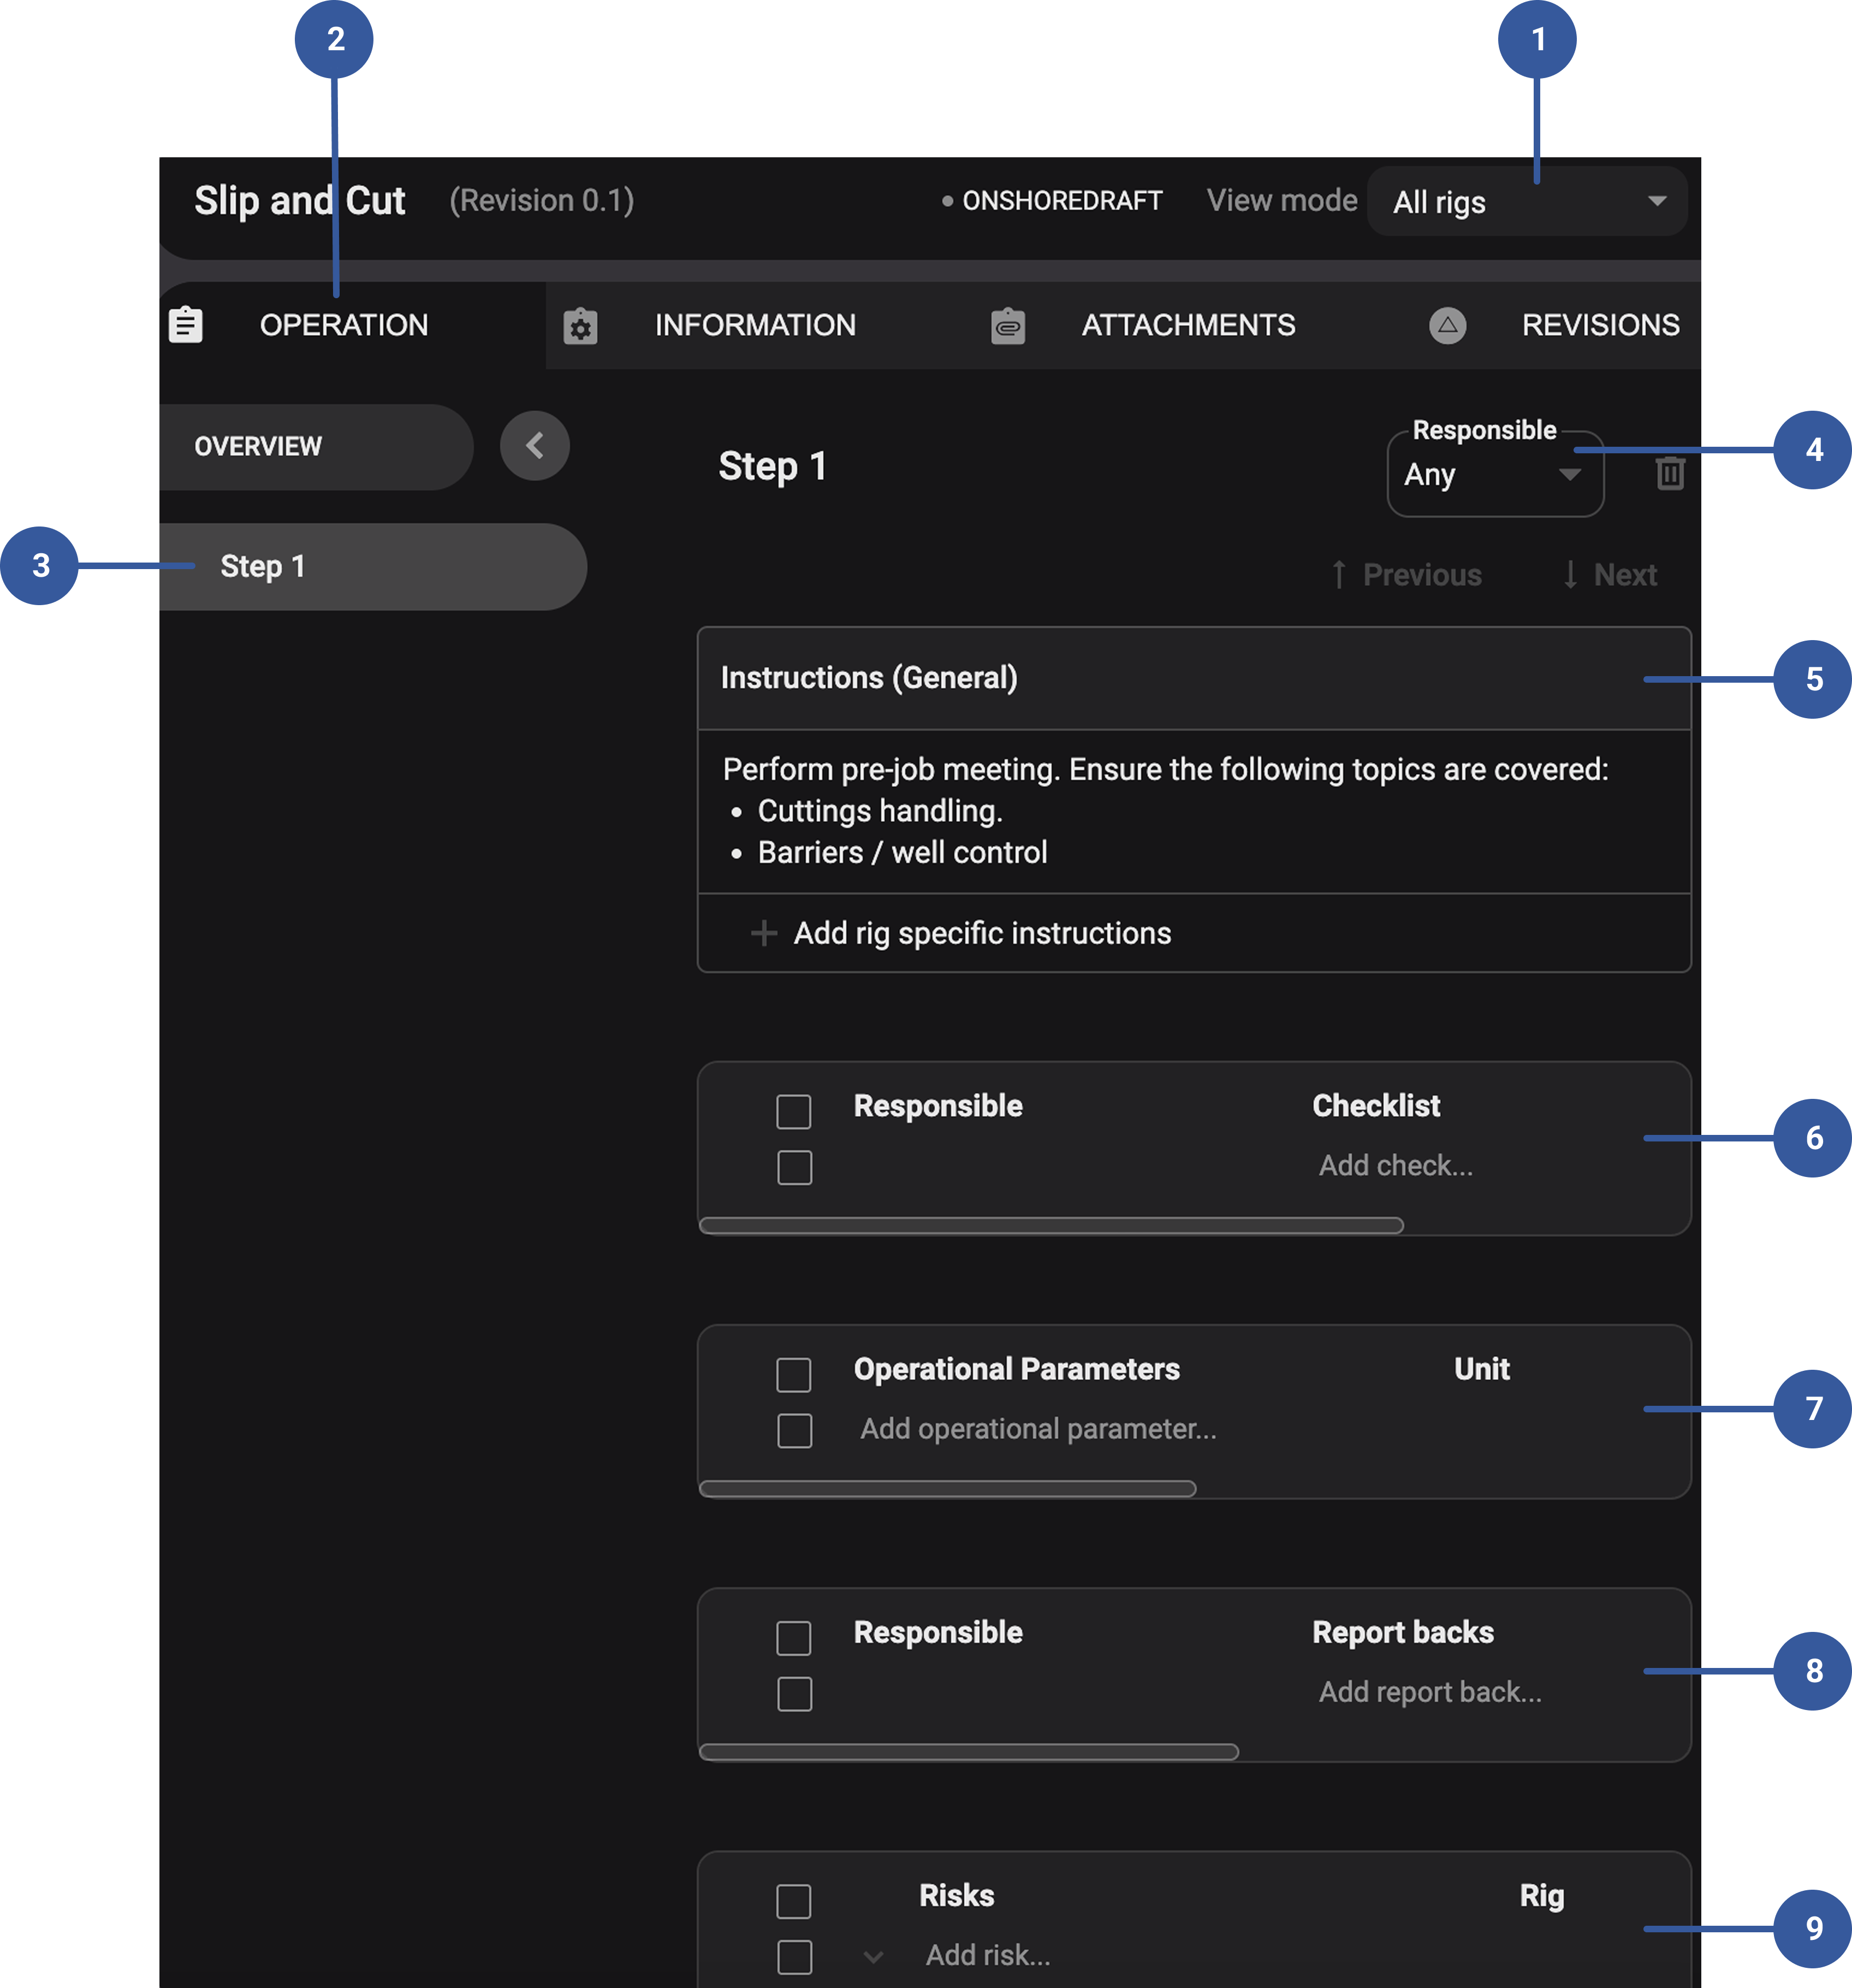Click the Revisions triangle icon
The width and height of the screenshot is (1852, 1988).
(1448, 324)
